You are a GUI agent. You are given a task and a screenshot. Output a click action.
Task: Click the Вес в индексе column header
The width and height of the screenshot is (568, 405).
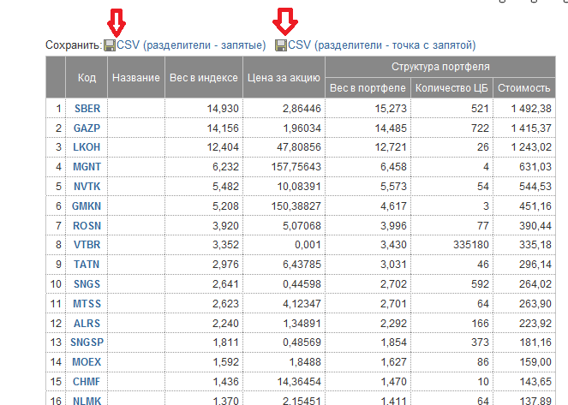tap(204, 78)
